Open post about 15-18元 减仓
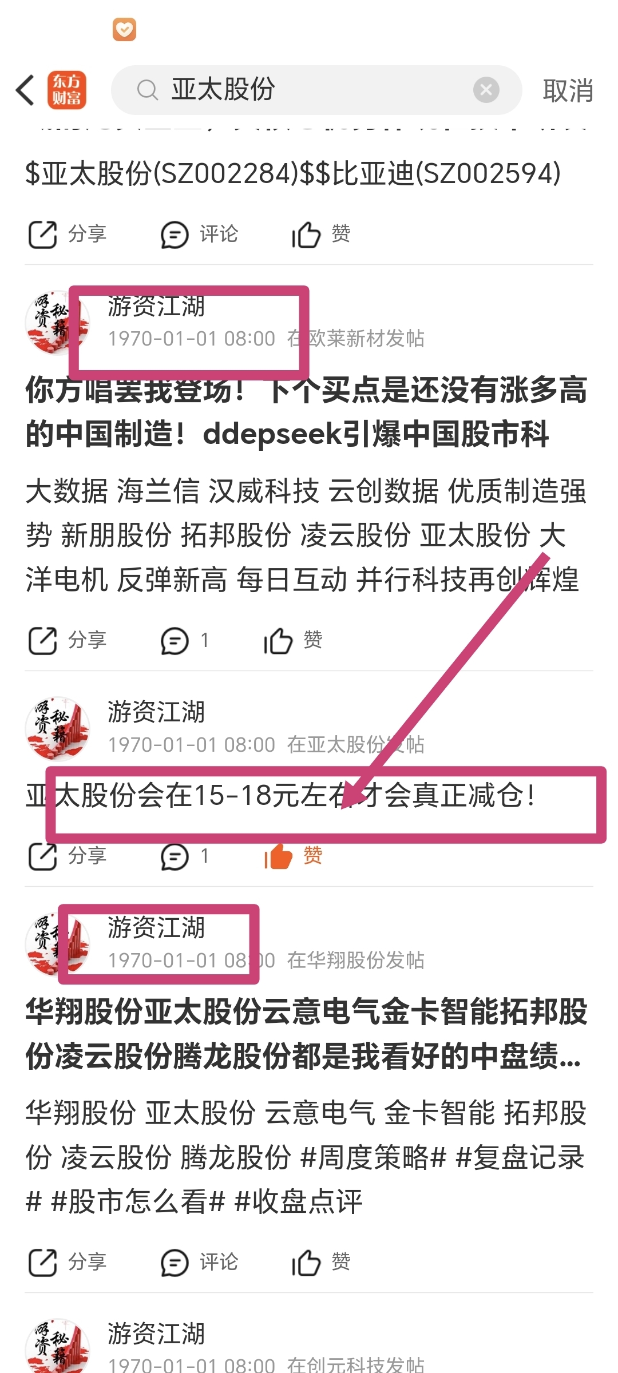The width and height of the screenshot is (618, 1373). click(x=280, y=795)
